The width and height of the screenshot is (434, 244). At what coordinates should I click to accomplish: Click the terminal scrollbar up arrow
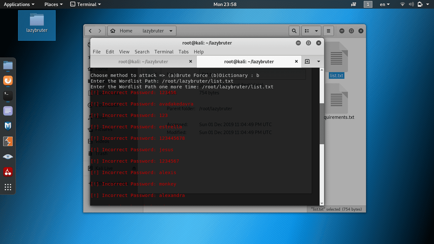[x=322, y=70]
